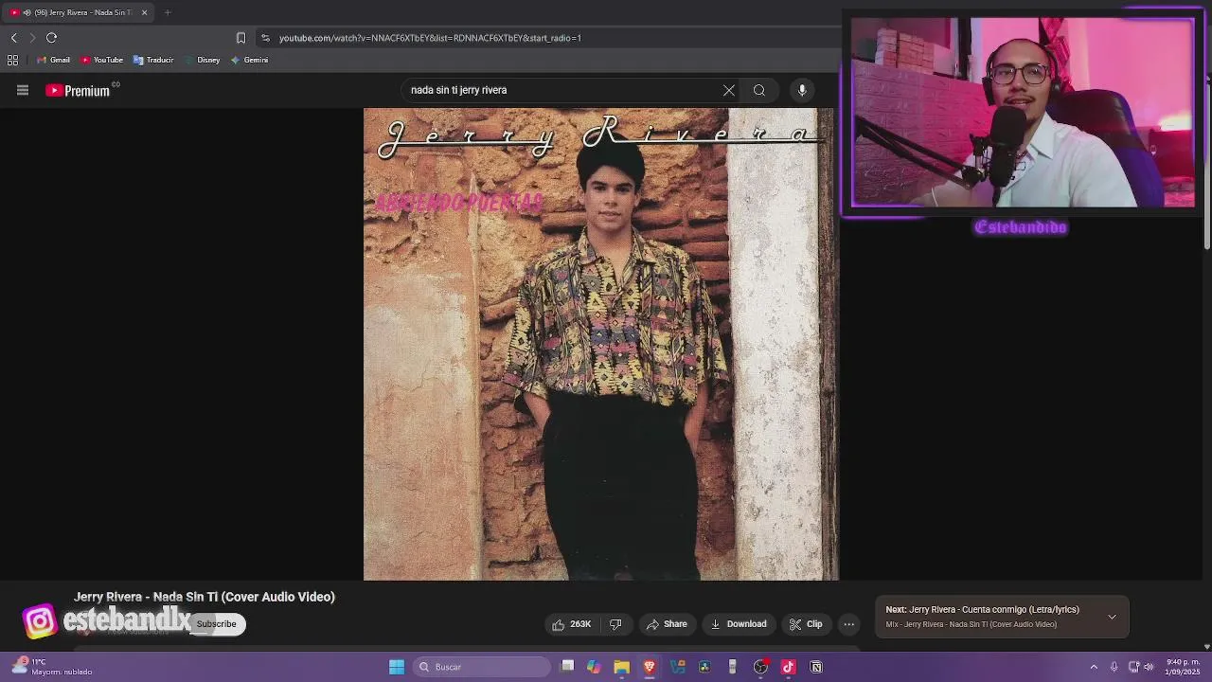The image size is (1212, 682).
Task: Click the Download button
Action: coord(739,624)
